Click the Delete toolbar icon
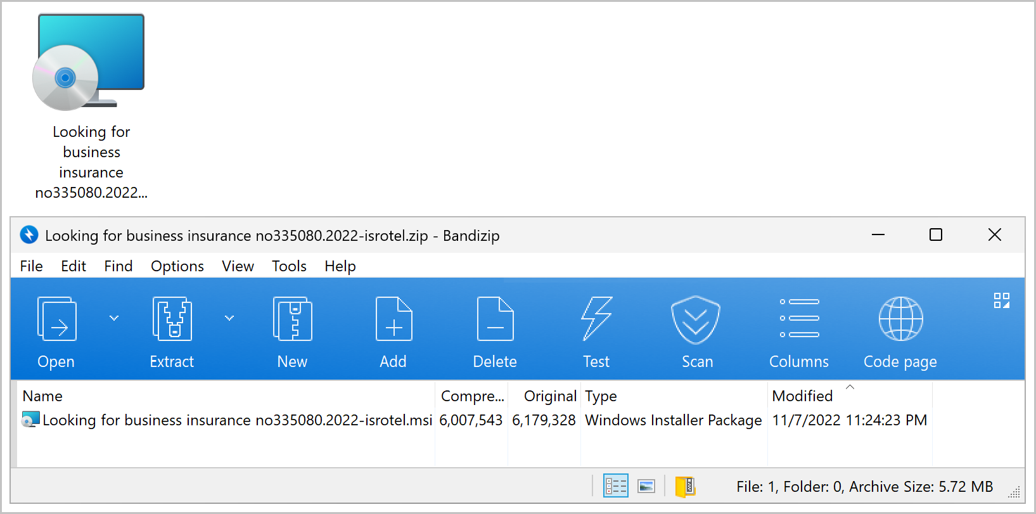The height and width of the screenshot is (514, 1036). (495, 320)
